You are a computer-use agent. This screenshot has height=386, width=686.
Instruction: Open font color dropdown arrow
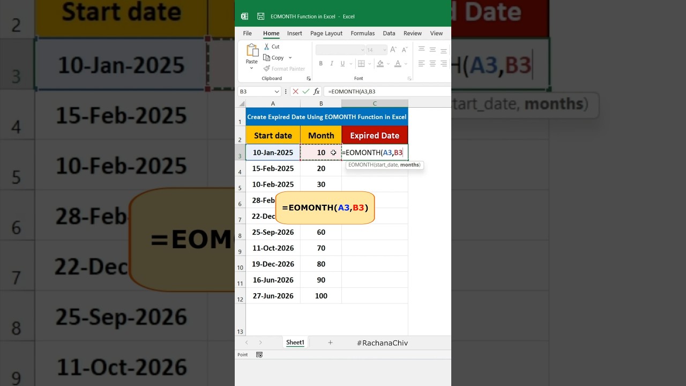[405, 64]
